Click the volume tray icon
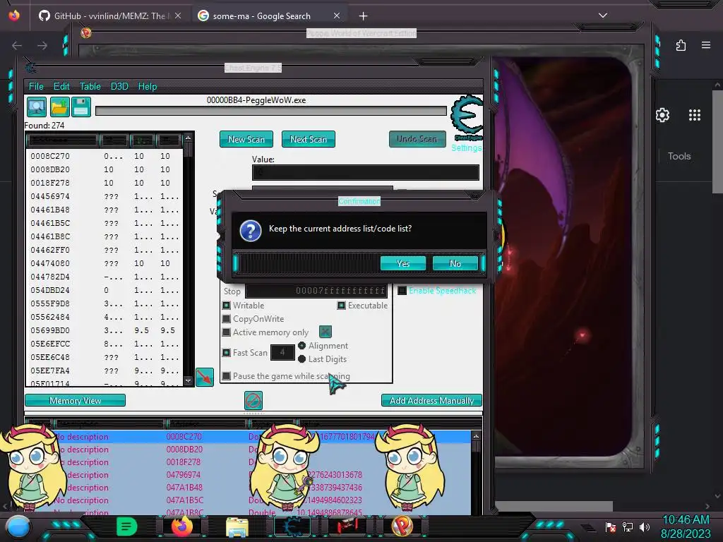 pos(645,526)
